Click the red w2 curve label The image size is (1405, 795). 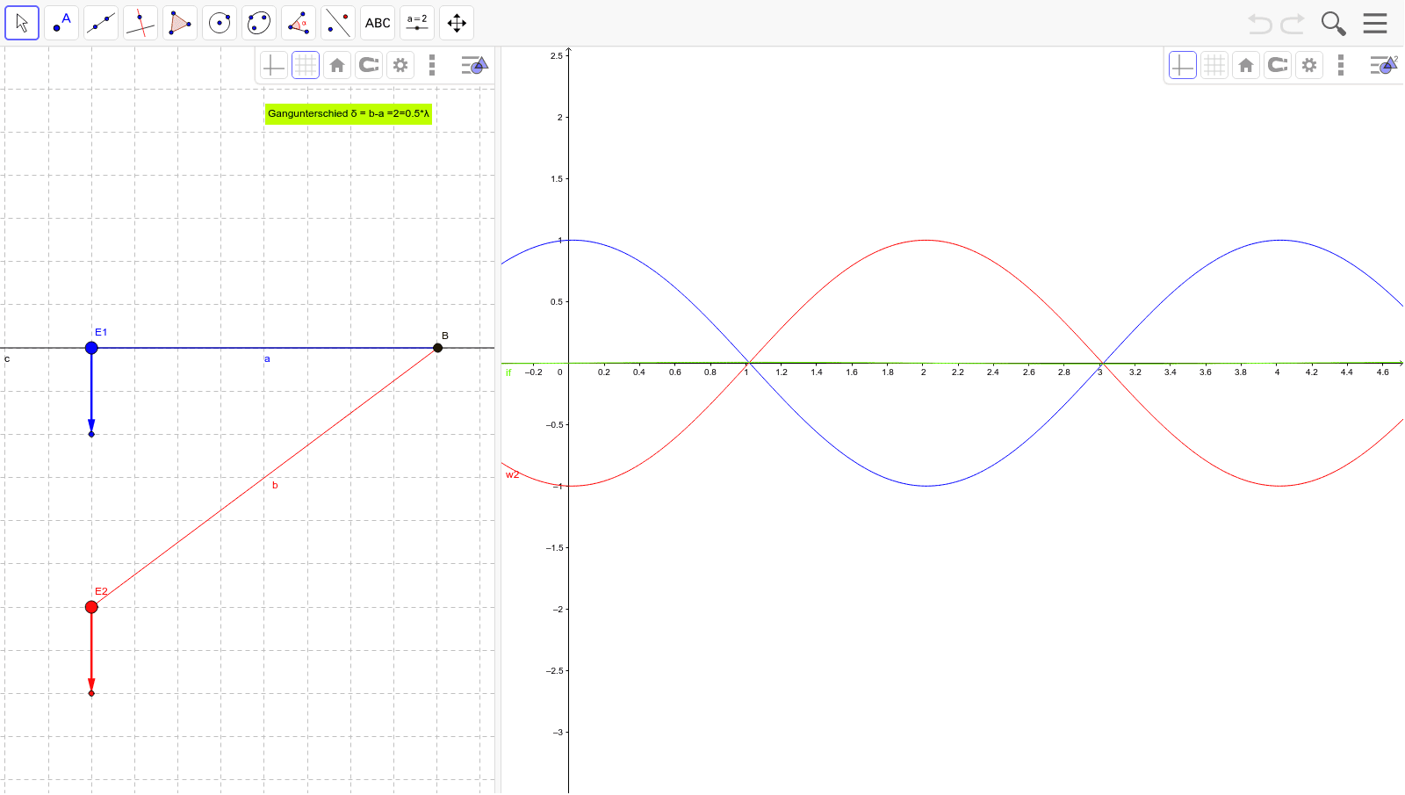(512, 475)
